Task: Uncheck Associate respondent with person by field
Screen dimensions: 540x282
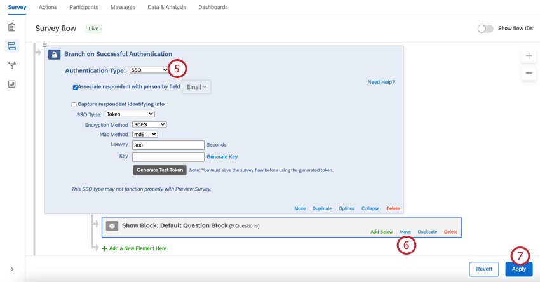Action: coord(75,88)
